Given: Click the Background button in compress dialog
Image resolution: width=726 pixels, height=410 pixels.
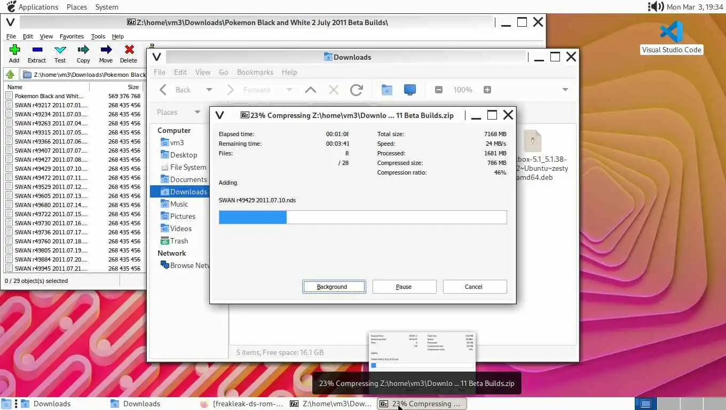Looking at the screenshot, I should 334,287.
